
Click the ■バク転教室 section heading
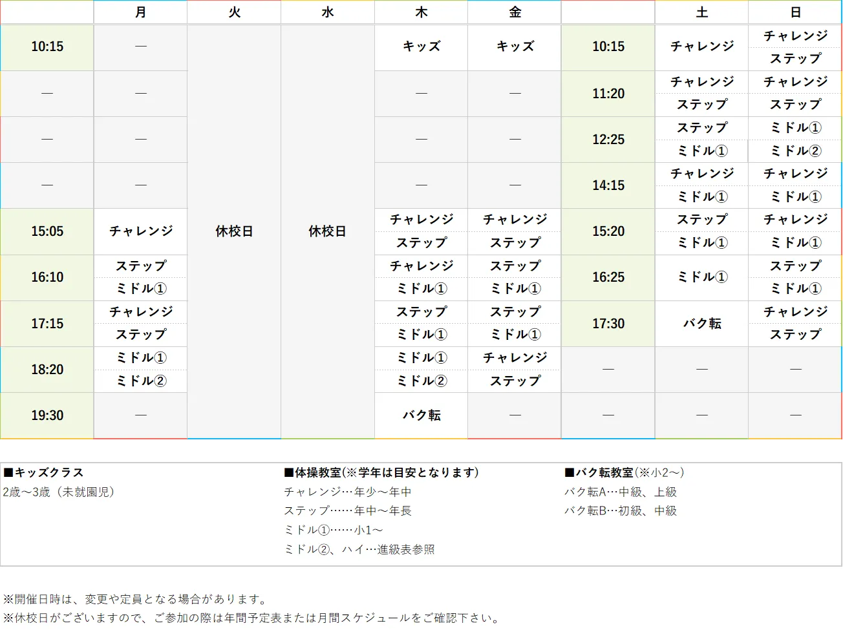pos(624,472)
